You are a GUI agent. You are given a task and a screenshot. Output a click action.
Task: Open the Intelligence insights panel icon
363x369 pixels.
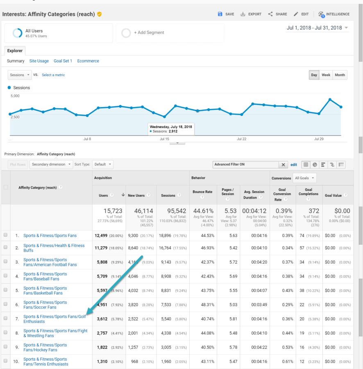pos(321,14)
